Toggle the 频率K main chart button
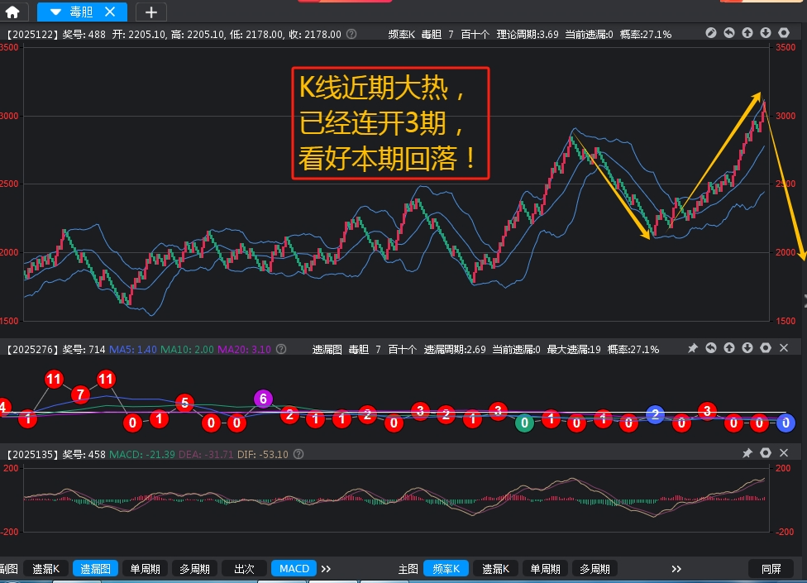 click(x=446, y=569)
